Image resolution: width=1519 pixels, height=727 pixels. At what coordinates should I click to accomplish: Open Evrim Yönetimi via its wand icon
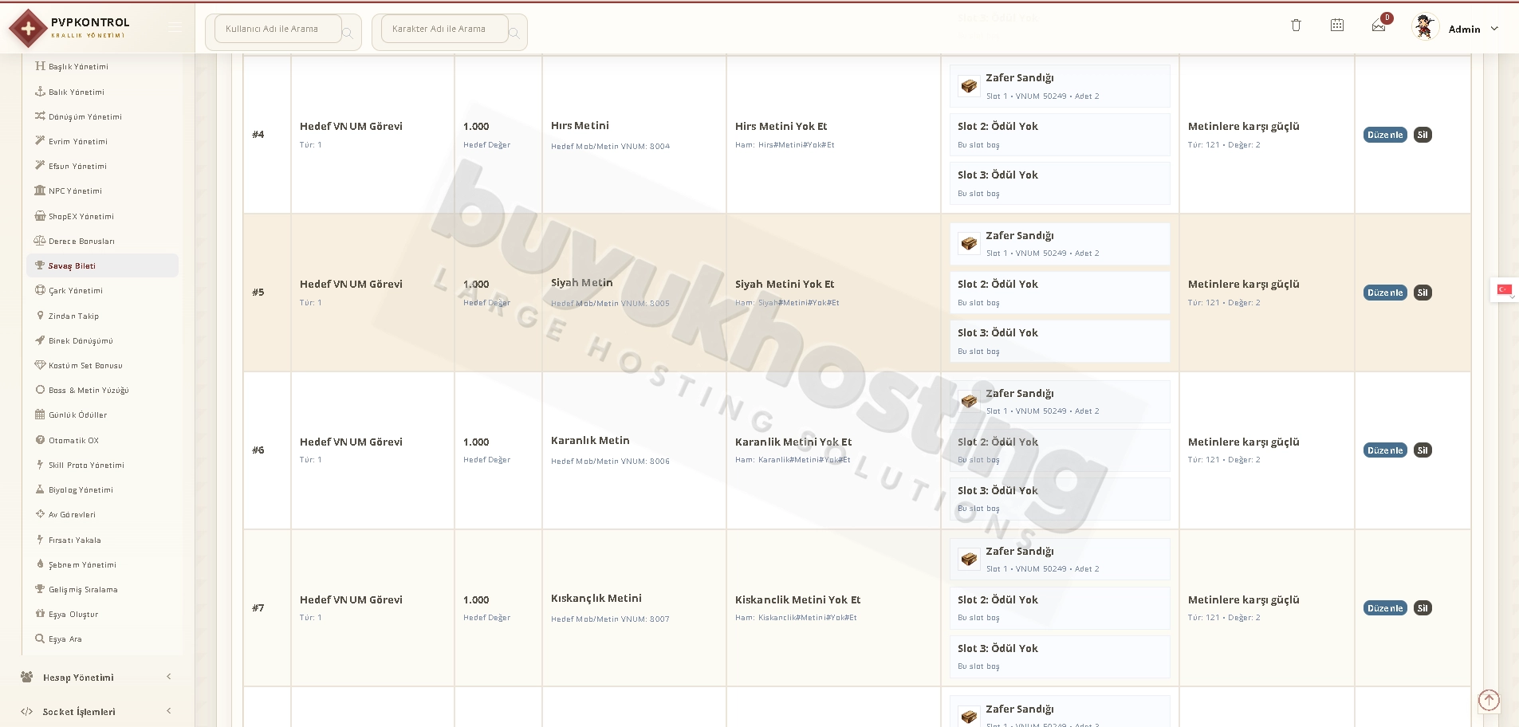point(40,141)
